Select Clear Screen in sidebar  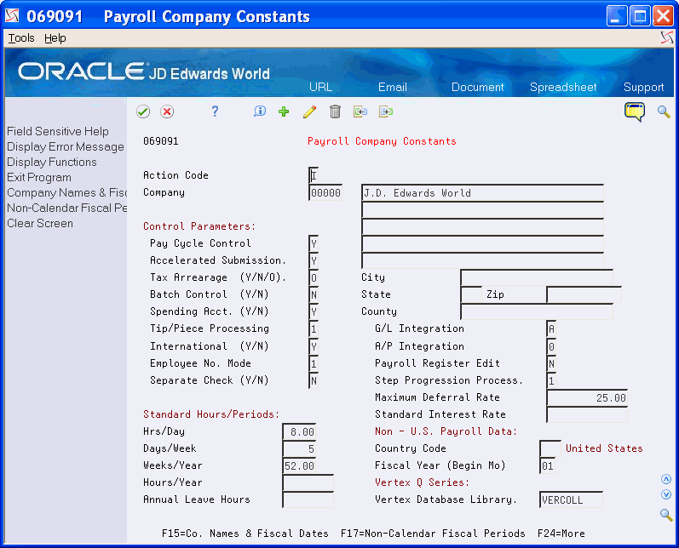tap(40, 224)
